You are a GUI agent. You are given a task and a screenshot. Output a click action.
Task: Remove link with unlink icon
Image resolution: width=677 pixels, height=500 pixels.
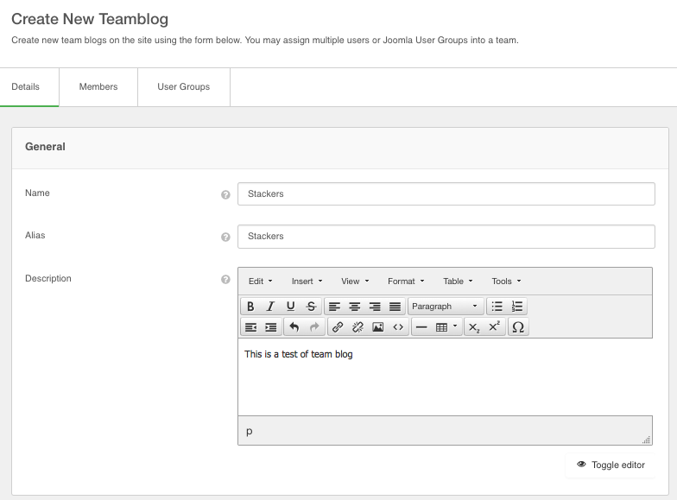(x=357, y=326)
